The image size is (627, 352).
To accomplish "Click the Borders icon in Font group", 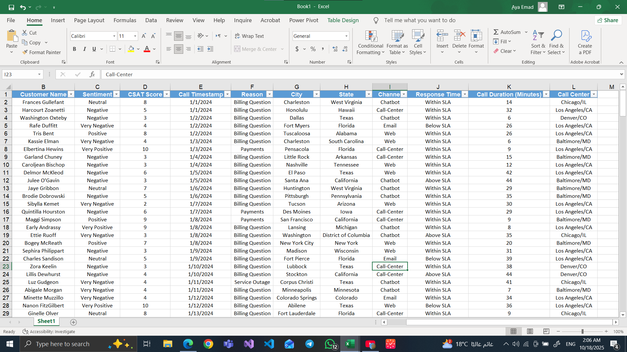I will (x=112, y=49).
